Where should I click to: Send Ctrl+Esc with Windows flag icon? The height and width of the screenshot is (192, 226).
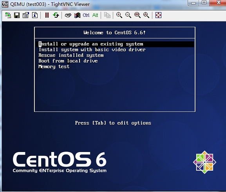coord(77,15)
